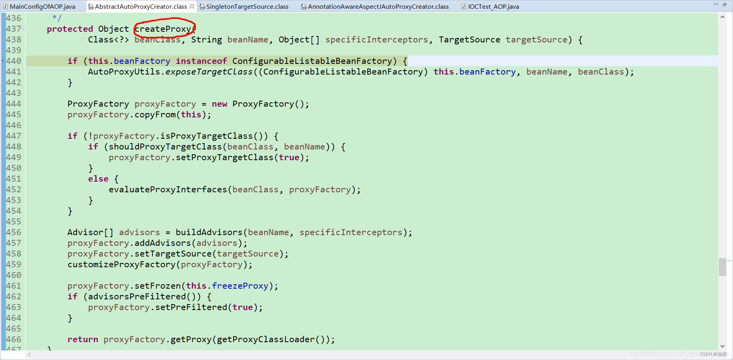Click 'setFrozen' on line 461
This screenshot has width=733, height=360.
pos(157,286)
